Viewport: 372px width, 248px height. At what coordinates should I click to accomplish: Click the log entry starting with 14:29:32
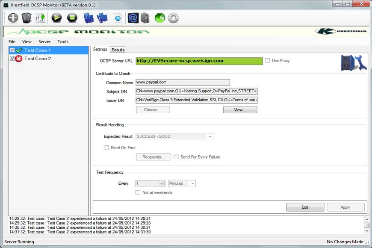point(80,223)
